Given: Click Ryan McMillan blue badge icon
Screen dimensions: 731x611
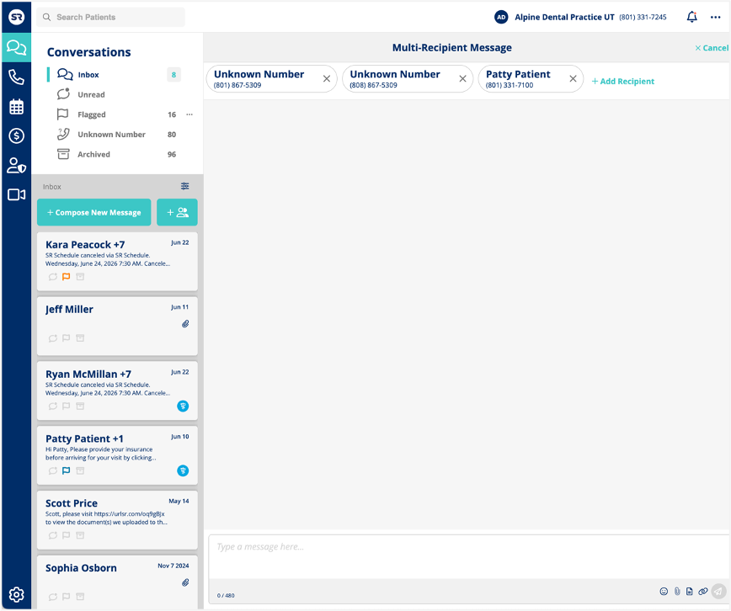Looking at the screenshot, I should [183, 406].
